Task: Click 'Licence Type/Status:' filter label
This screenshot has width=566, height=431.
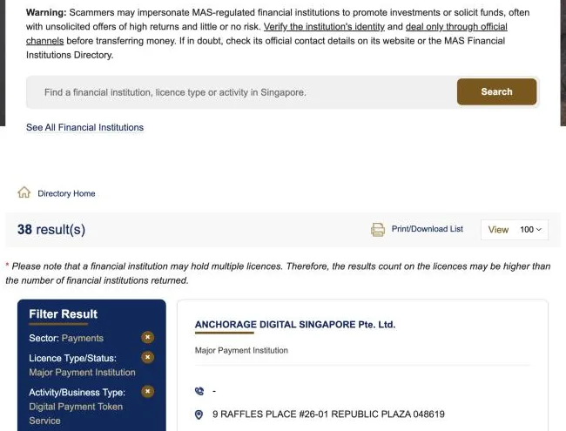Action: [x=72, y=358]
